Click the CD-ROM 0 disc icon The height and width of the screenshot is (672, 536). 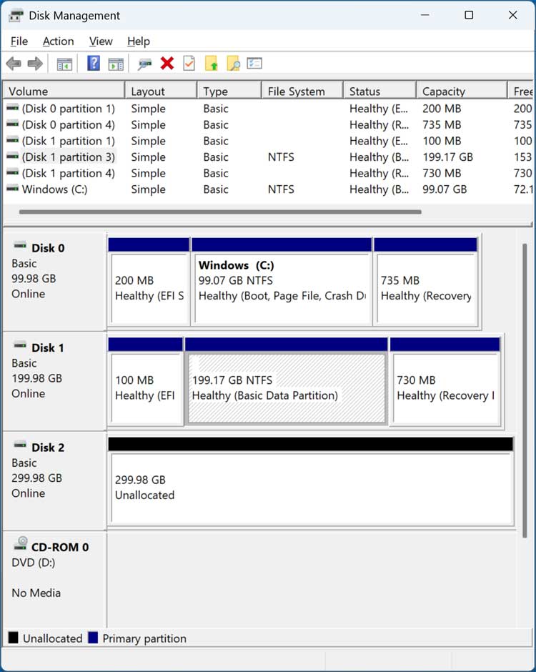pos(21,543)
